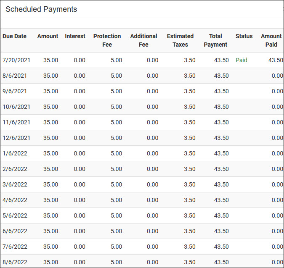The width and height of the screenshot is (284, 268).
Task: Click the 0.00 amount paid for 8/6/2021
Action: [278, 76]
